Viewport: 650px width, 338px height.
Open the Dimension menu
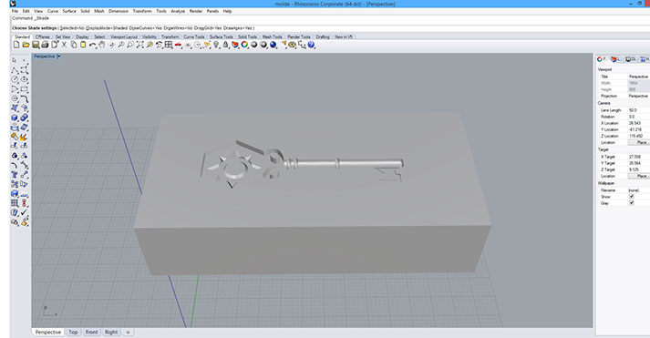(119, 11)
